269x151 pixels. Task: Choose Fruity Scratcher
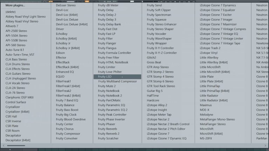pyautogui.click(x=108, y=138)
